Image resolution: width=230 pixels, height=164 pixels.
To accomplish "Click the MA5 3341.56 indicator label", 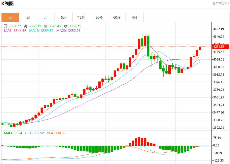I will [x=15, y=31].
